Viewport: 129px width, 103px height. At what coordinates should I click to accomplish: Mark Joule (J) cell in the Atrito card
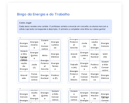click(x=34, y=66)
